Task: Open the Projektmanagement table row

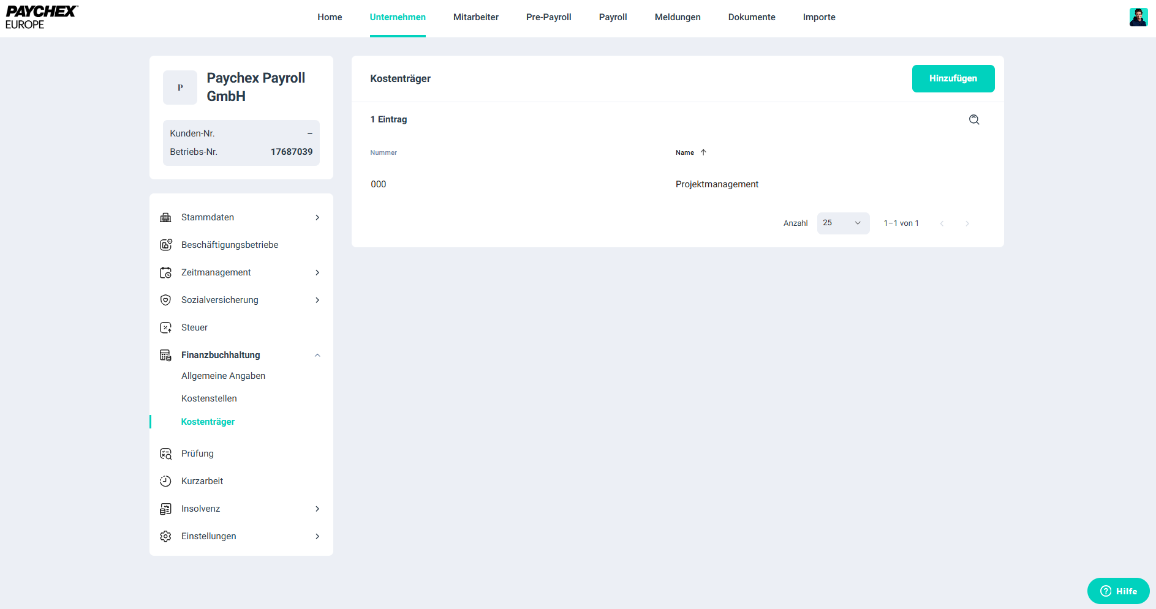Action: (717, 184)
